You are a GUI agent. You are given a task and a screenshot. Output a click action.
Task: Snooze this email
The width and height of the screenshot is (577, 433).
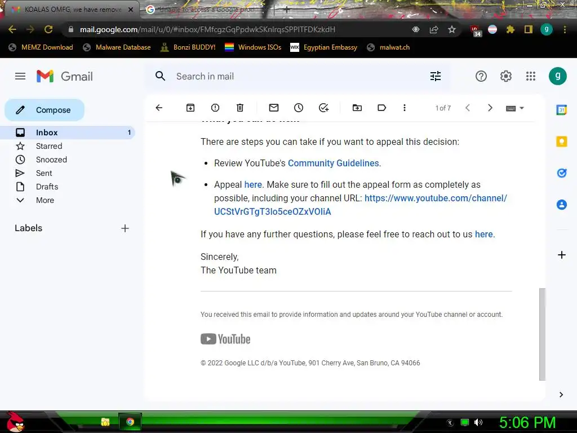point(299,108)
